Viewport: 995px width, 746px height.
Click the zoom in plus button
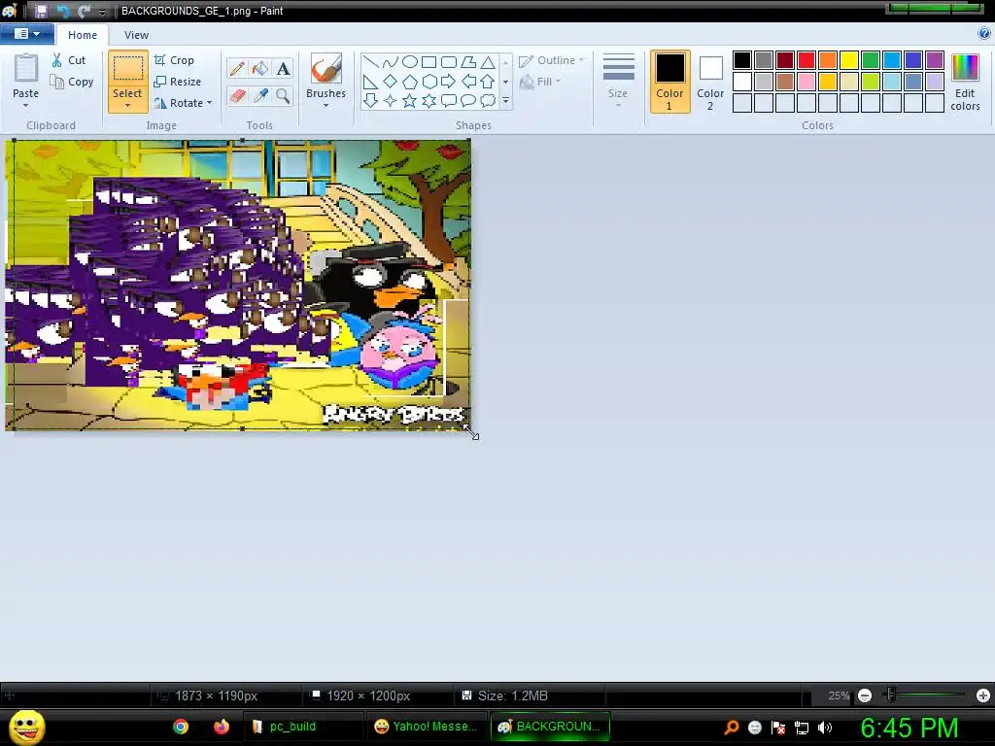[x=983, y=695]
